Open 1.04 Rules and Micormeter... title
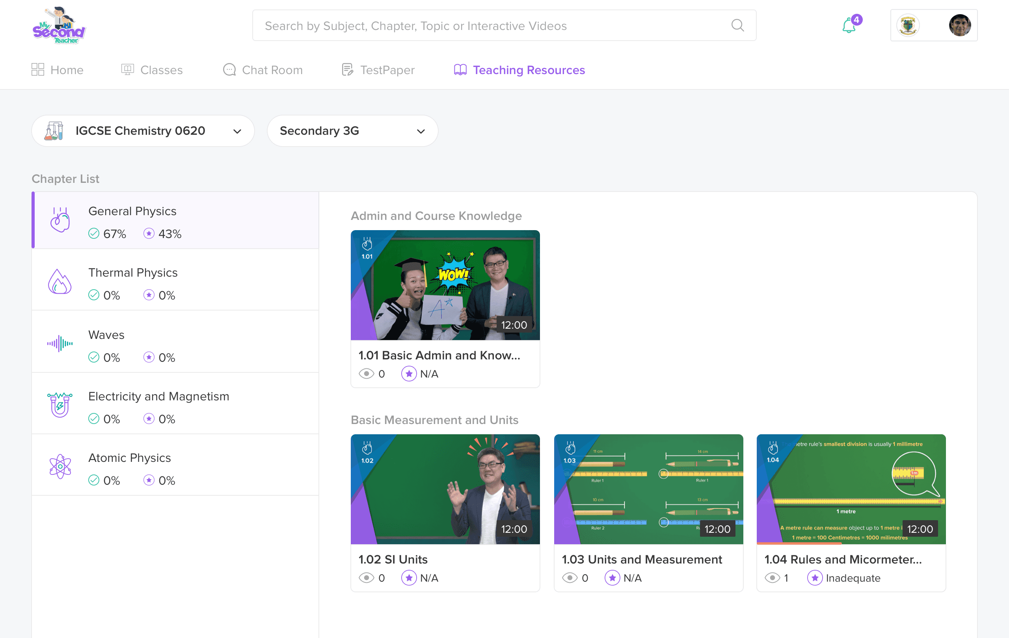The image size is (1009, 638). [843, 560]
